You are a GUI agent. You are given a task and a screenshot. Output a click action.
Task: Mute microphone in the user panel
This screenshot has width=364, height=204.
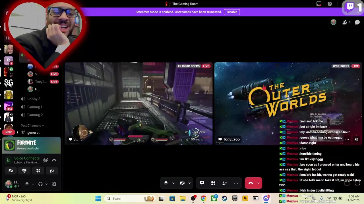(27, 184)
